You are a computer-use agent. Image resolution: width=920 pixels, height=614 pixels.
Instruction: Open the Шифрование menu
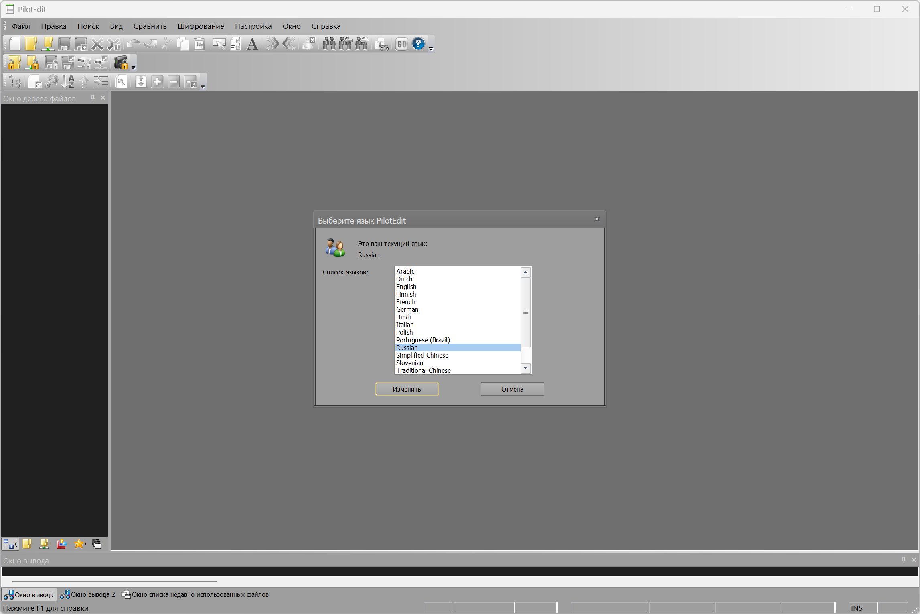[201, 26]
